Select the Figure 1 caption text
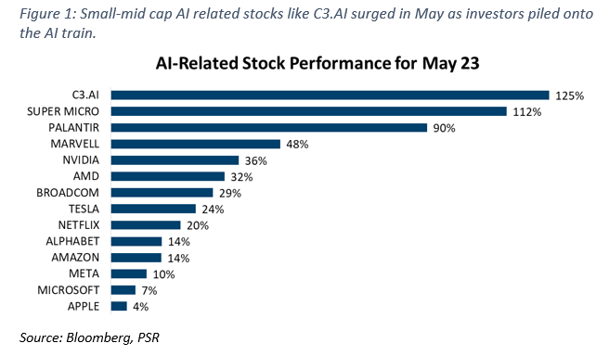Image resolution: width=609 pixels, height=356 pixels. tap(306, 23)
